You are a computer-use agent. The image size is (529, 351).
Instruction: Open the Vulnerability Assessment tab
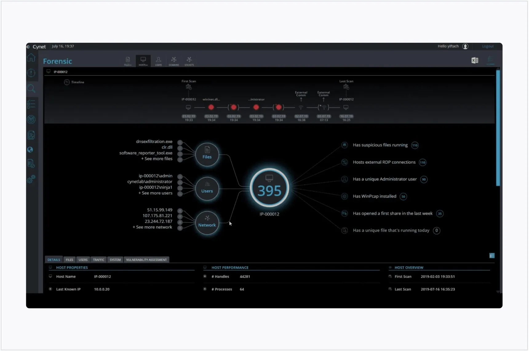(146, 260)
